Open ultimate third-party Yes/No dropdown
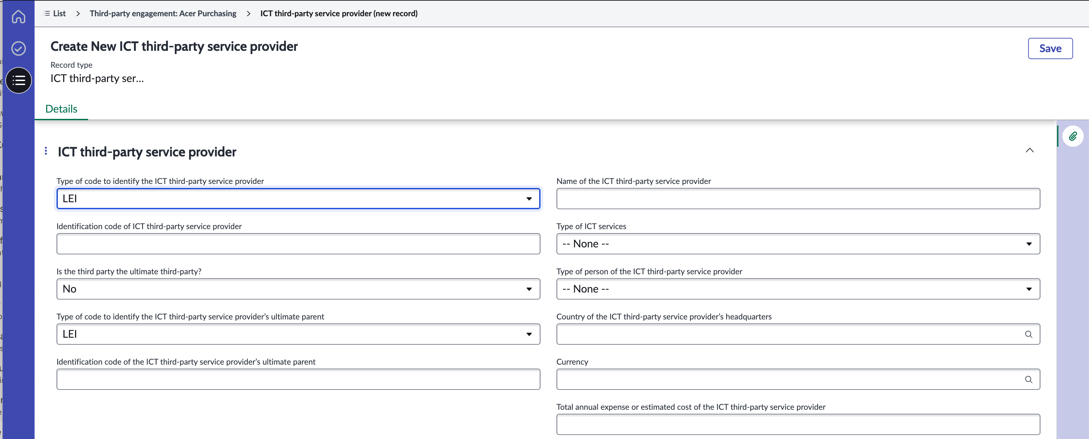Screen dimensions: 1089x439 tap(298, 289)
